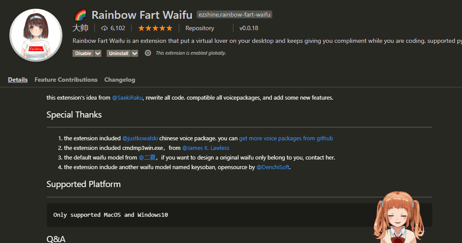Open the @James K. Lawless link
The width and height of the screenshot is (462, 243).
point(205,148)
